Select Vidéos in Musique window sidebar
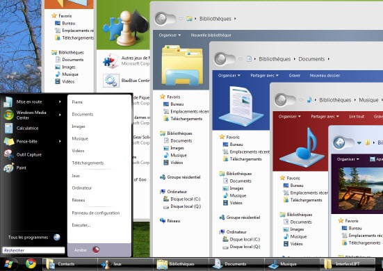Screen dimensions: 383x271 pos(293,244)
